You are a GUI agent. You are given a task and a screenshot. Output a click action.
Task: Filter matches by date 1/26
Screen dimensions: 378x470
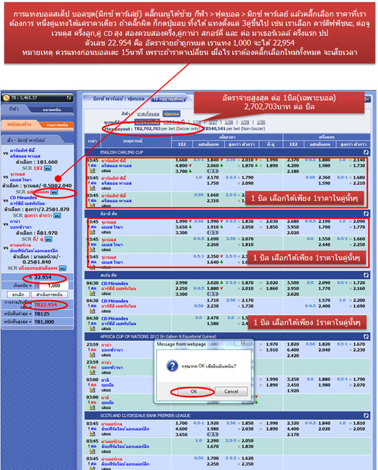197,122
